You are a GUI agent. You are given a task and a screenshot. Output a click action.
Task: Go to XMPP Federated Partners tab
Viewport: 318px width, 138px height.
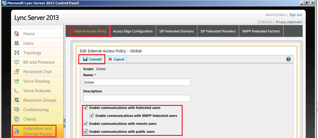tap(261, 31)
